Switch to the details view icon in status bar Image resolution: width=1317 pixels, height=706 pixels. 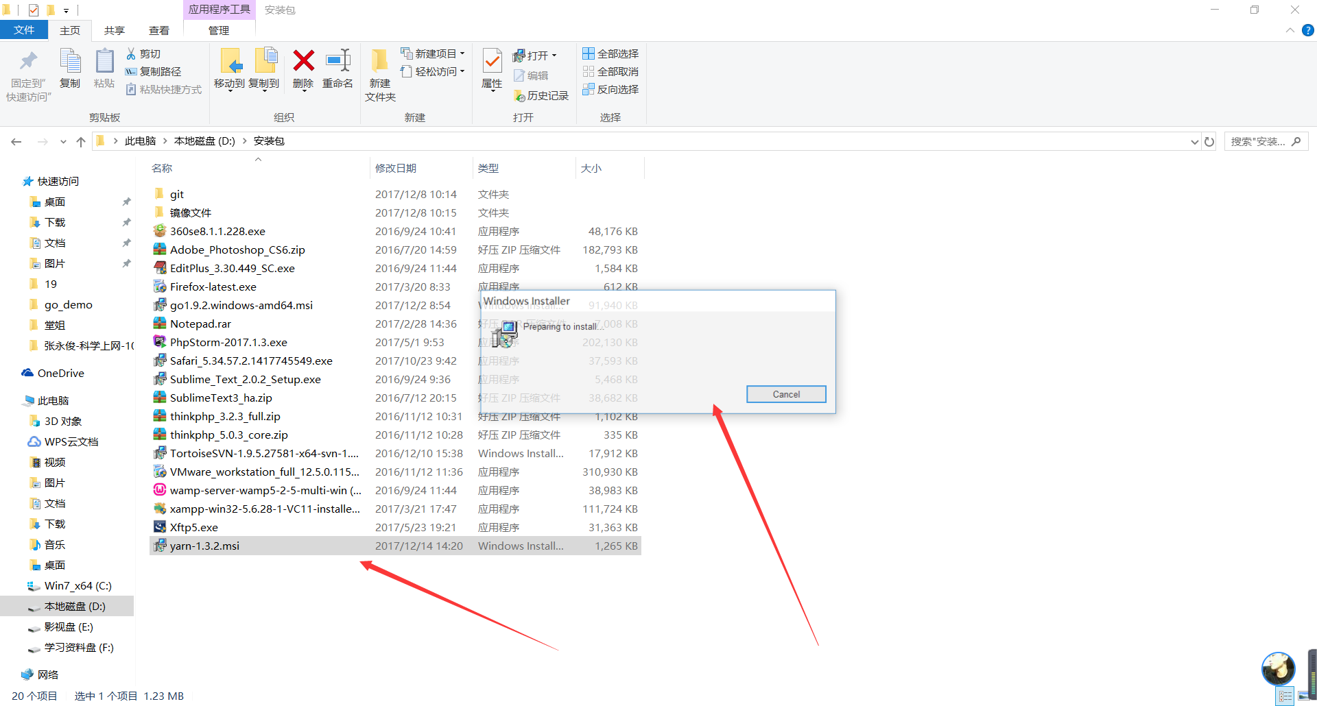(x=1285, y=696)
